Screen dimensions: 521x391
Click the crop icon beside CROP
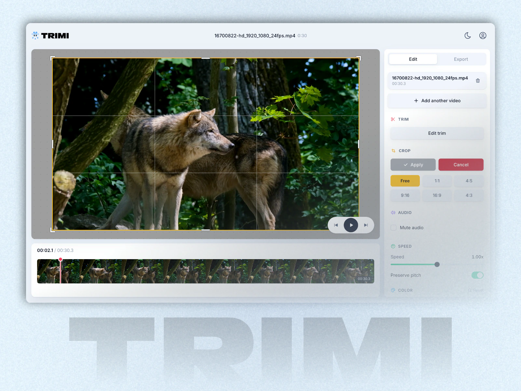coord(393,151)
